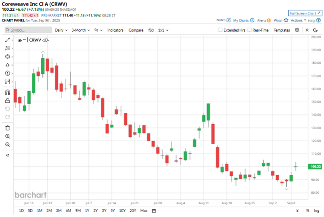Click the Compare button
The height and width of the screenshot is (217, 324).
click(136, 30)
